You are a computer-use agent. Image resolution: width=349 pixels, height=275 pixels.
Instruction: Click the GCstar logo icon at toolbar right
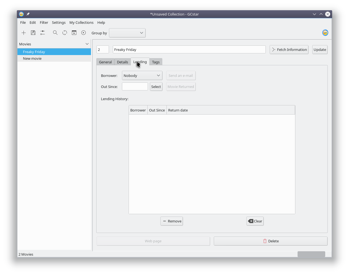pyautogui.click(x=325, y=33)
